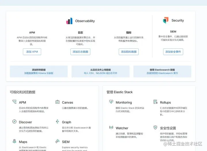Image resolution: width=207 pixels, height=151 pixels.
Task: Click the 从日志文件上传数据 card title
Action: click(100, 70)
